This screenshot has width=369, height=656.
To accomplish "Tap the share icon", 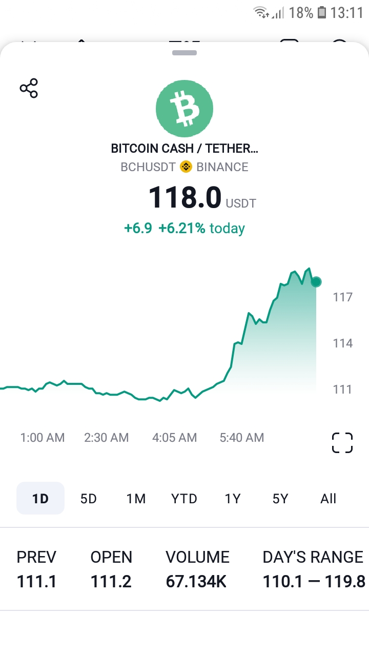I will click(29, 88).
